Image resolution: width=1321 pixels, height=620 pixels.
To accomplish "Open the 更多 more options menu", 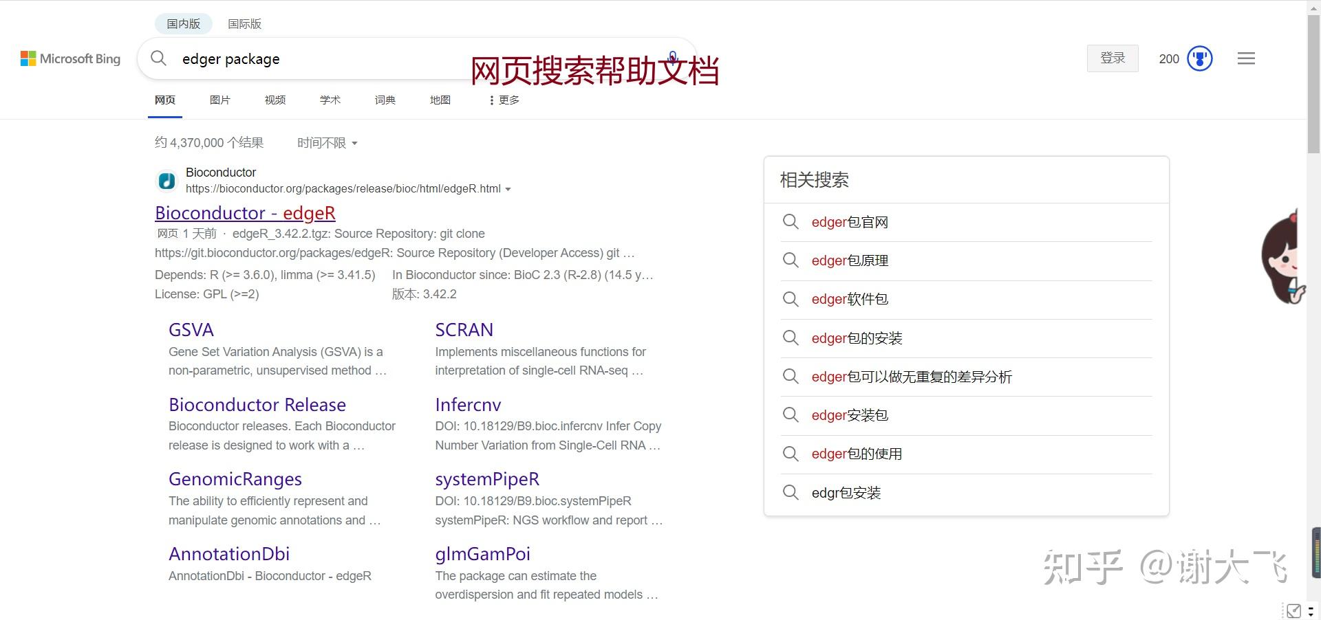I will (x=504, y=100).
